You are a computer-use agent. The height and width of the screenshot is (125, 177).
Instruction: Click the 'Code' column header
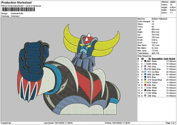(x=166, y=59)
